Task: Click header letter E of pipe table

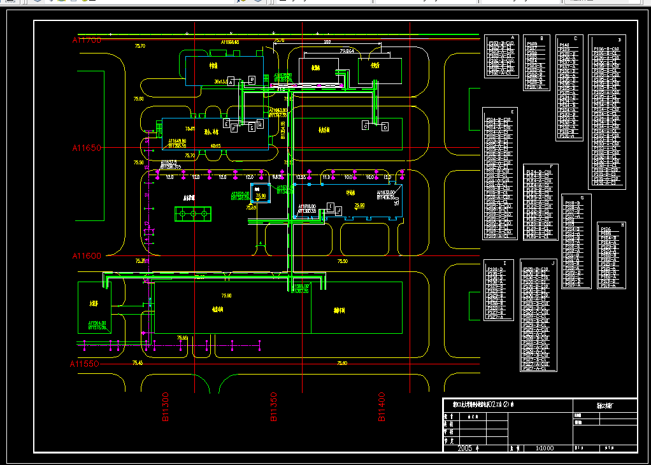Action: tap(512, 111)
